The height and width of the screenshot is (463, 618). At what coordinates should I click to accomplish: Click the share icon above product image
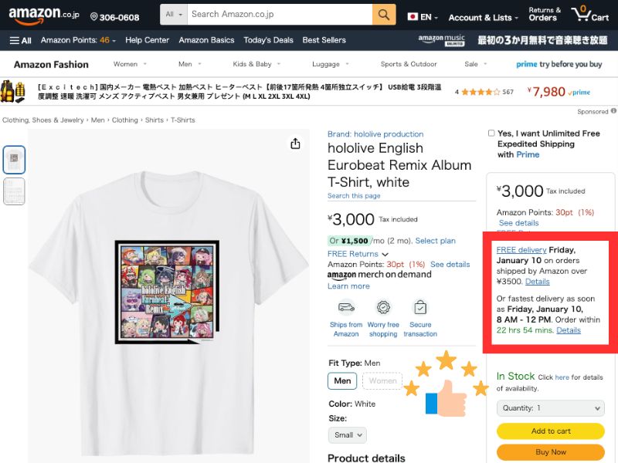[x=295, y=144]
